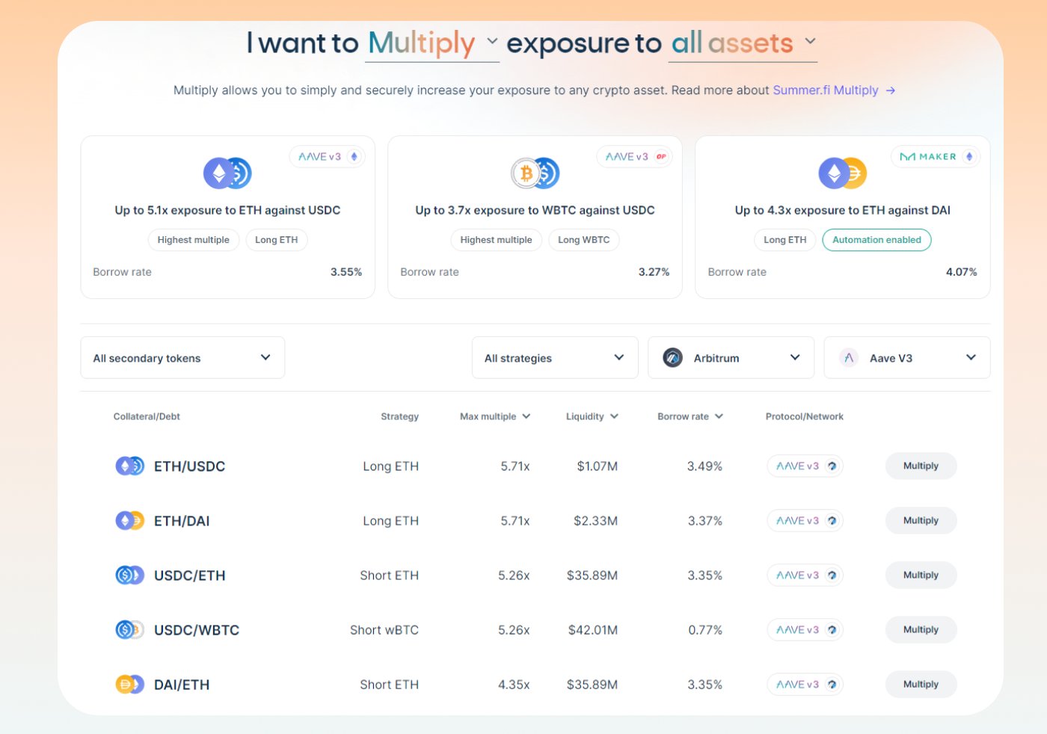Click the Aave v3 Ethereum badge on ETH/USDC card
Screen dimensions: 1047x734
coord(327,157)
